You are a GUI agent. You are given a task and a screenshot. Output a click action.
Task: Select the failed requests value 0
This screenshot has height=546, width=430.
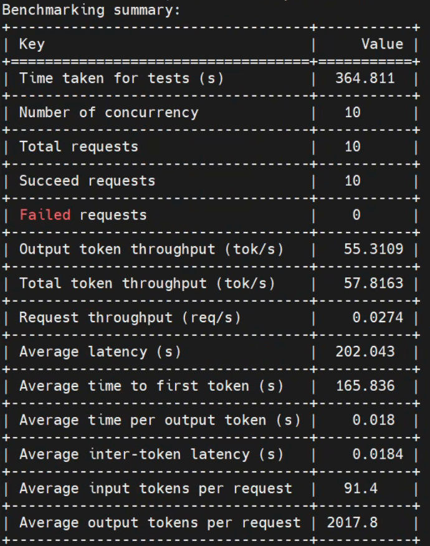tap(356, 215)
